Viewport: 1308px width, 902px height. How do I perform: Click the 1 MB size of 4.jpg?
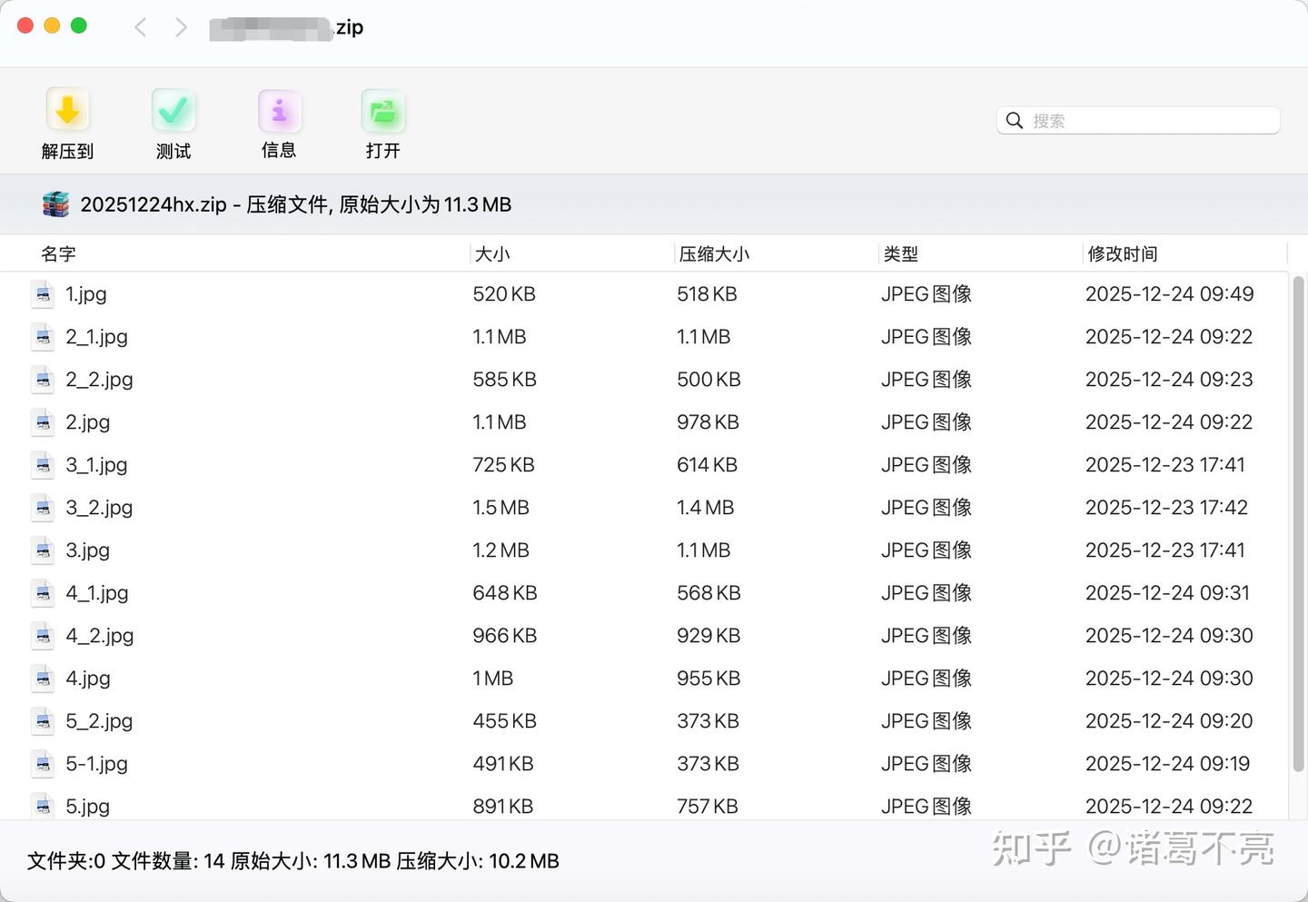[492, 679]
